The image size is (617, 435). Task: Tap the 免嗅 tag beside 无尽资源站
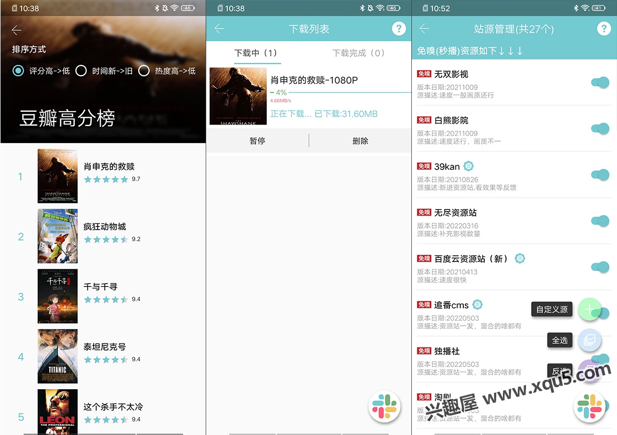(x=424, y=212)
